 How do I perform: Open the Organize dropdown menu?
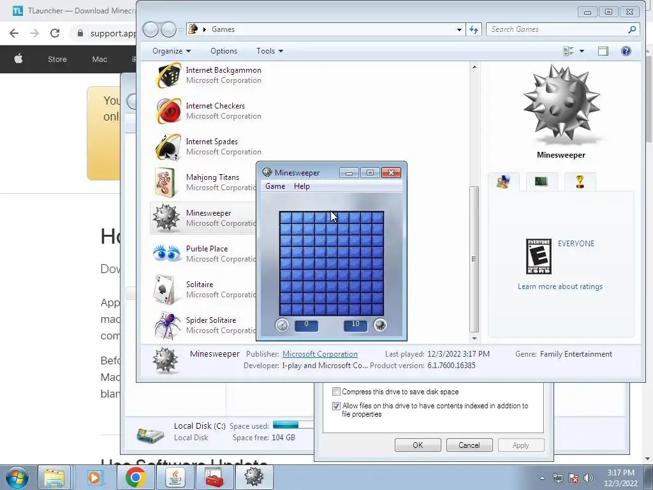pos(172,51)
